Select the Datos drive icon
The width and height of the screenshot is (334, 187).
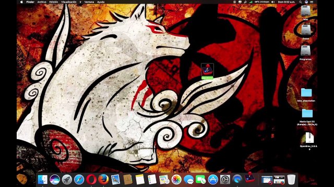click(x=306, y=30)
